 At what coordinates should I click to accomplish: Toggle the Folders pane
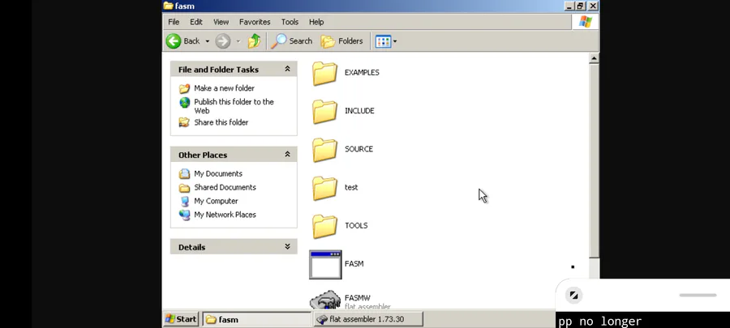pos(341,40)
